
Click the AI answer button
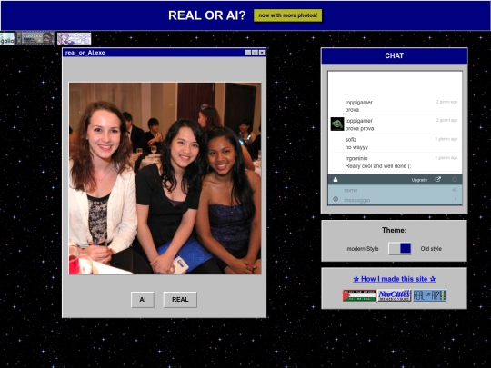coord(143,300)
